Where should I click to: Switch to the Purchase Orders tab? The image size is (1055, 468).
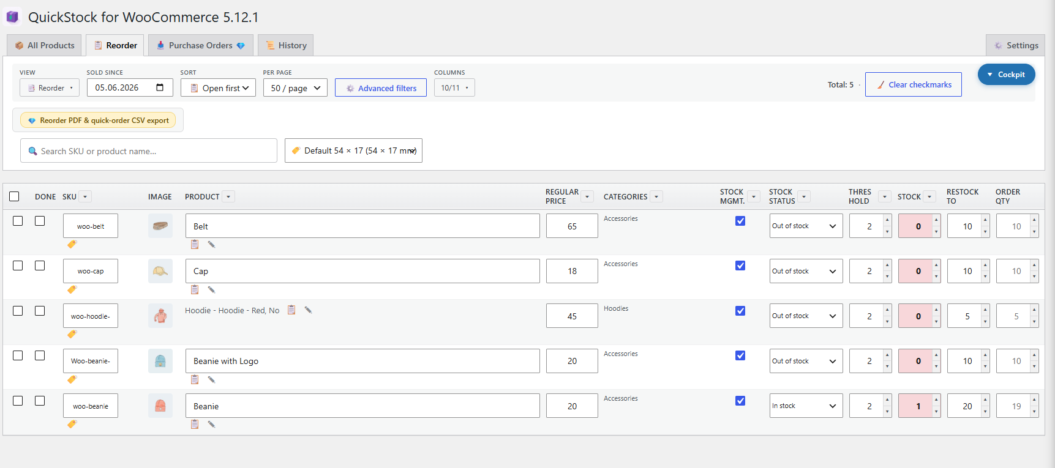click(x=201, y=45)
